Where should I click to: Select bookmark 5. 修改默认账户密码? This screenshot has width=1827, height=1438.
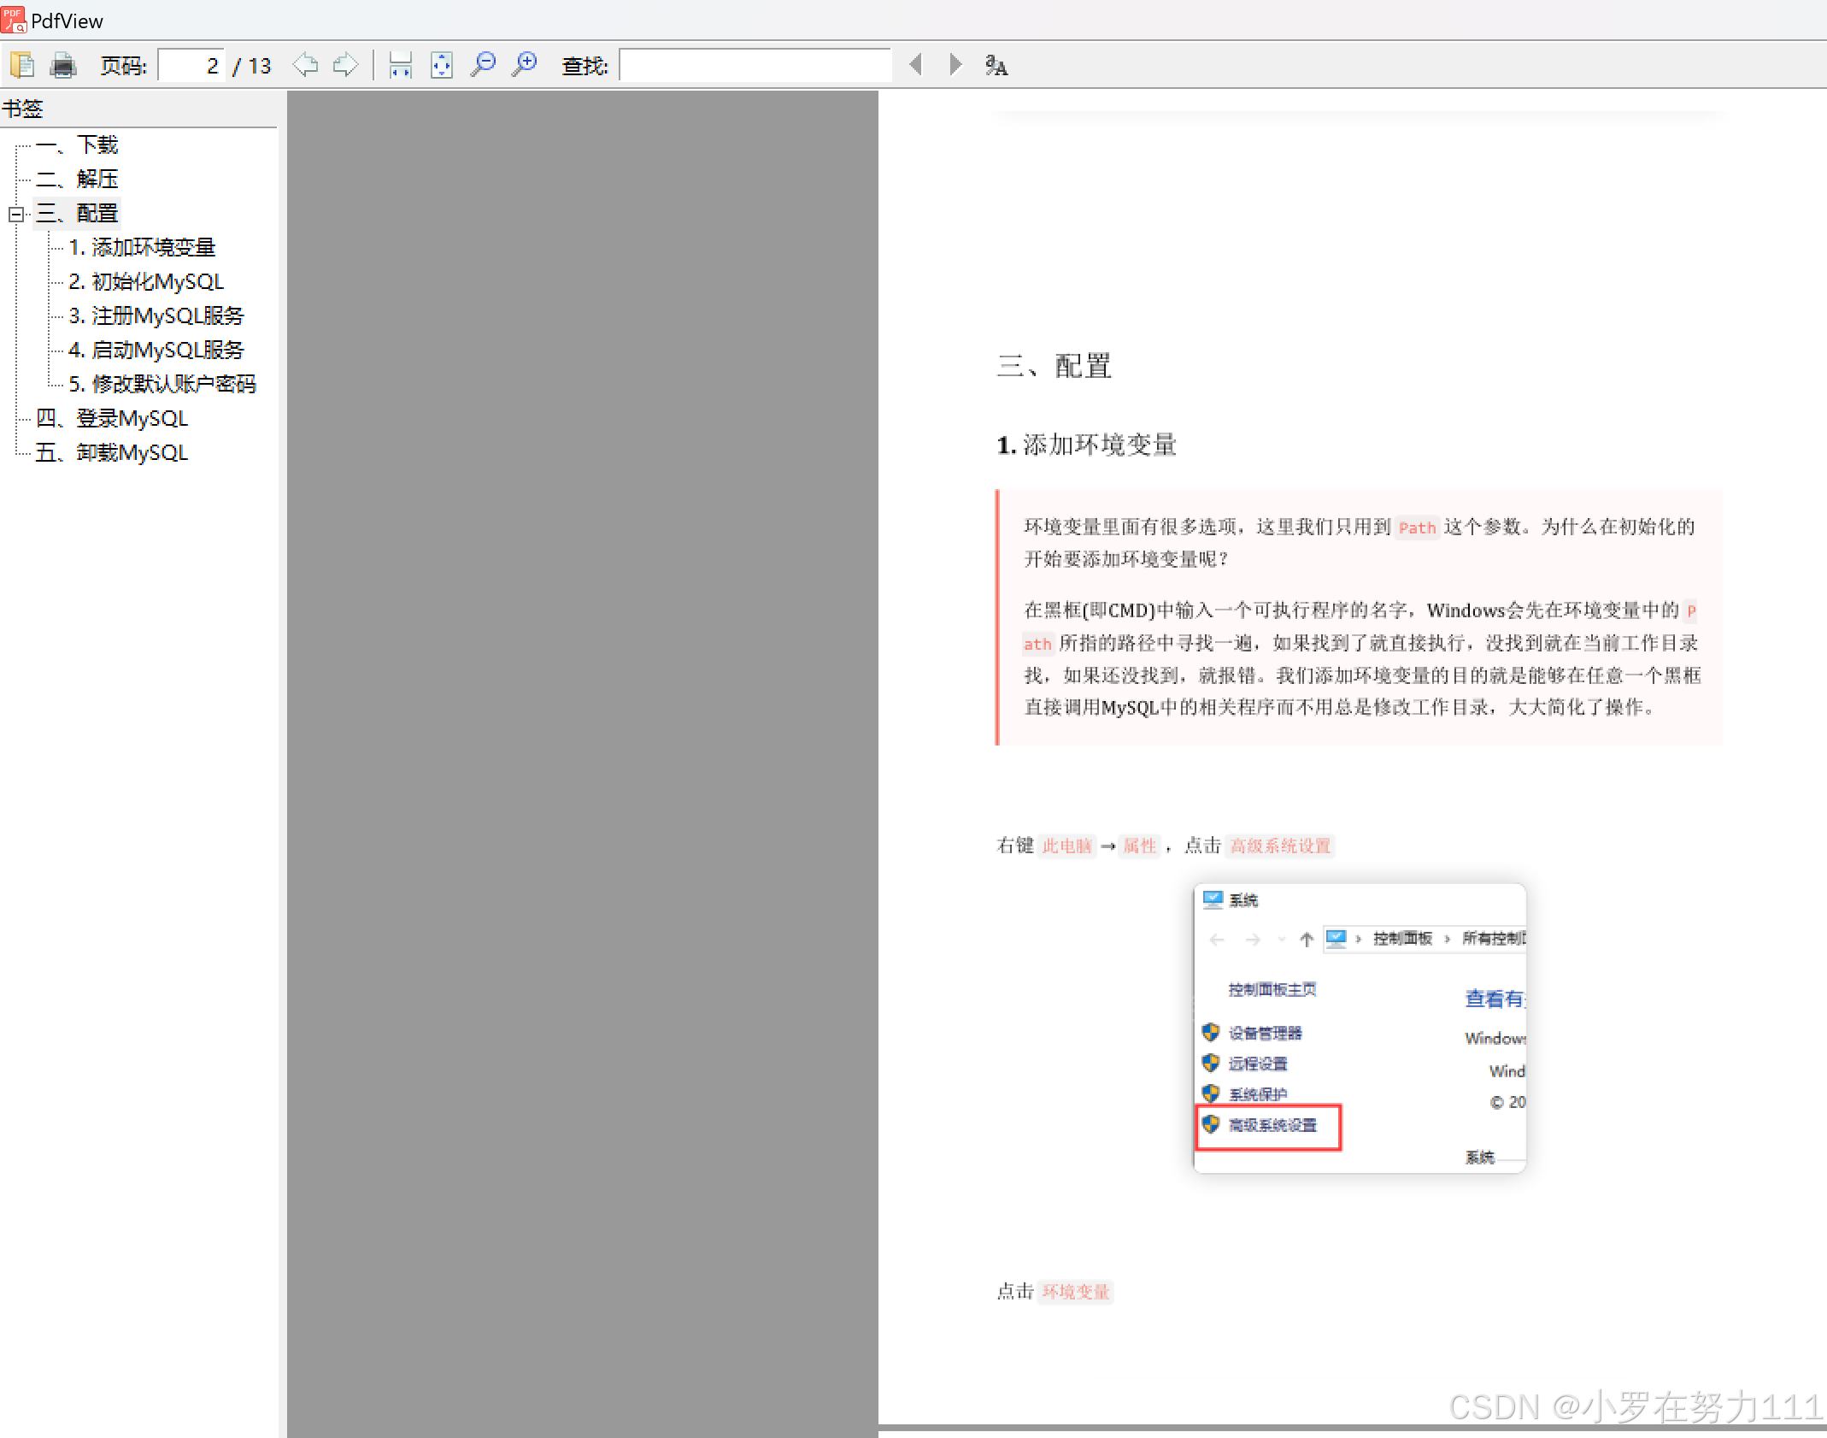(162, 384)
